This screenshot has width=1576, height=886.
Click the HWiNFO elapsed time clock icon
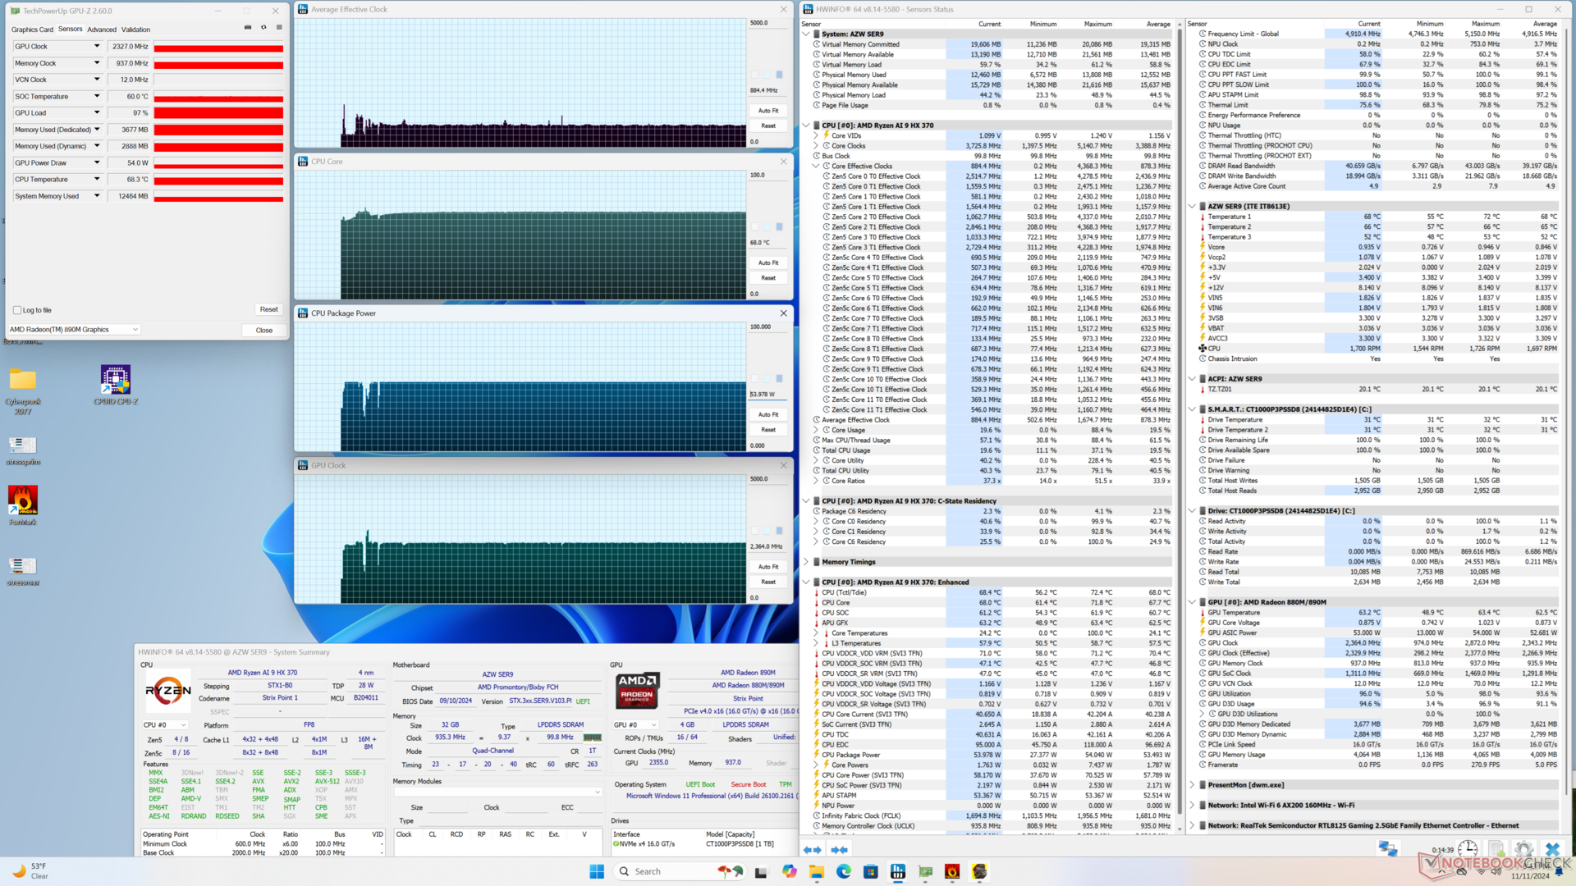pyautogui.click(x=1468, y=849)
